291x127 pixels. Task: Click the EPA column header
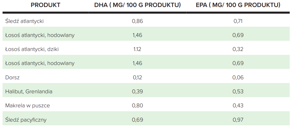coord(238,5)
